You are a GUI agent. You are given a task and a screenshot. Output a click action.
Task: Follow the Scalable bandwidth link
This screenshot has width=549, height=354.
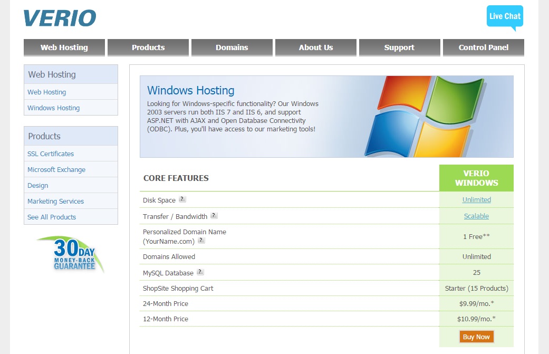coord(476,216)
